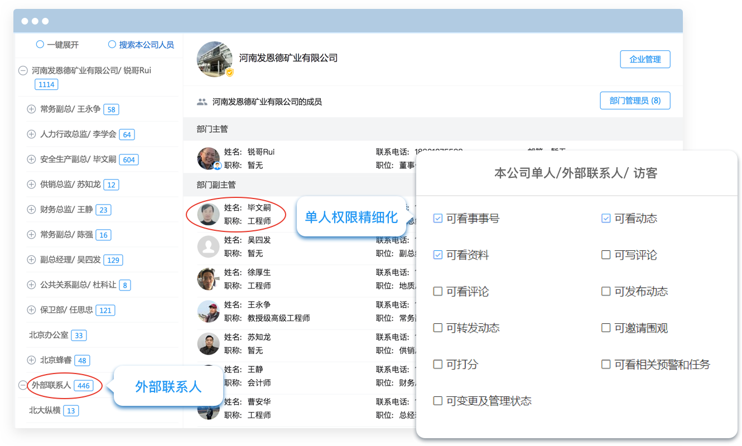Select the 一键展开 radio option

[x=40, y=45]
